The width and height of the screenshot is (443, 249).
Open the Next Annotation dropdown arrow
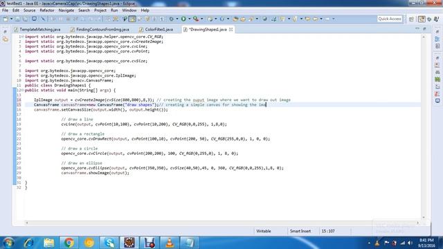pyautogui.click(x=289, y=19)
